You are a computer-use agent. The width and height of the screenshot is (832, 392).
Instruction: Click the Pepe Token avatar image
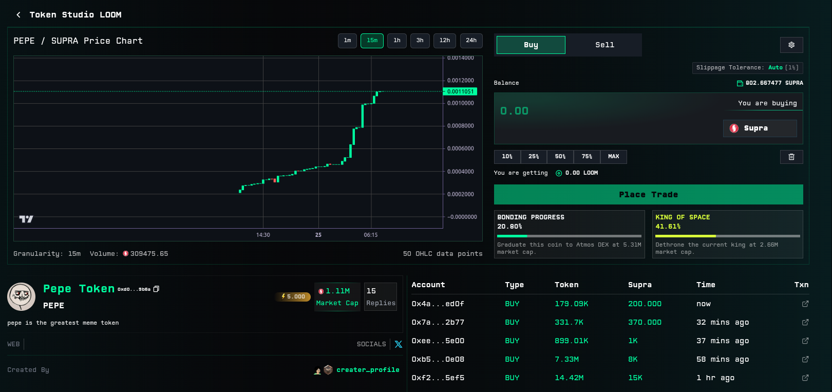[21, 296]
